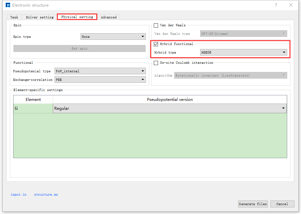
Task: Click the Electronic structure app icon
Action: tap(8, 5)
